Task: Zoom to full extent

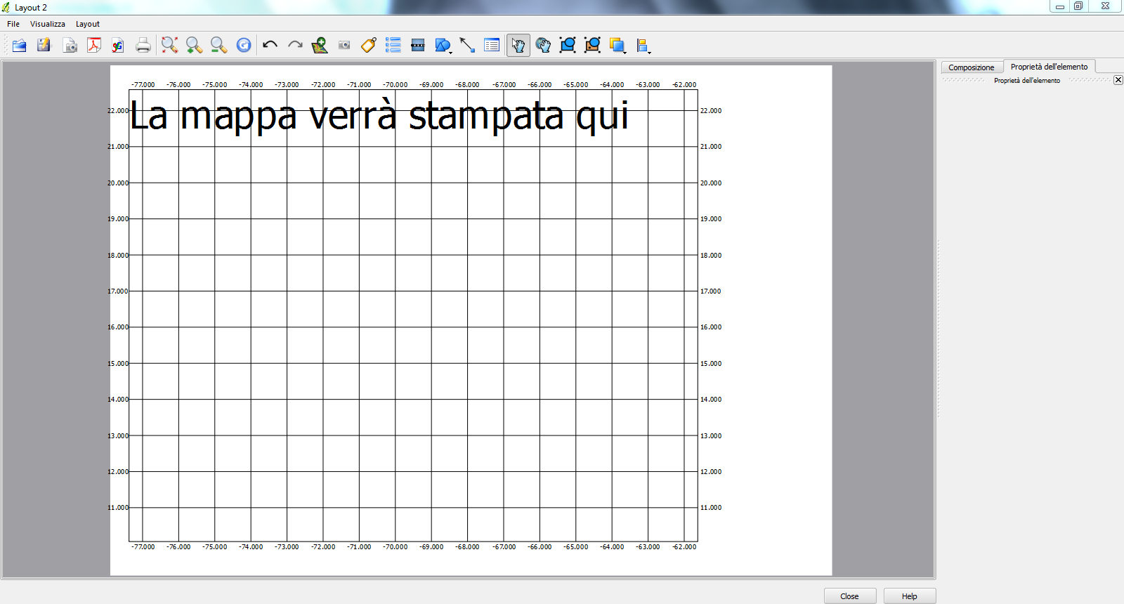Action: (x=169, y=46)
